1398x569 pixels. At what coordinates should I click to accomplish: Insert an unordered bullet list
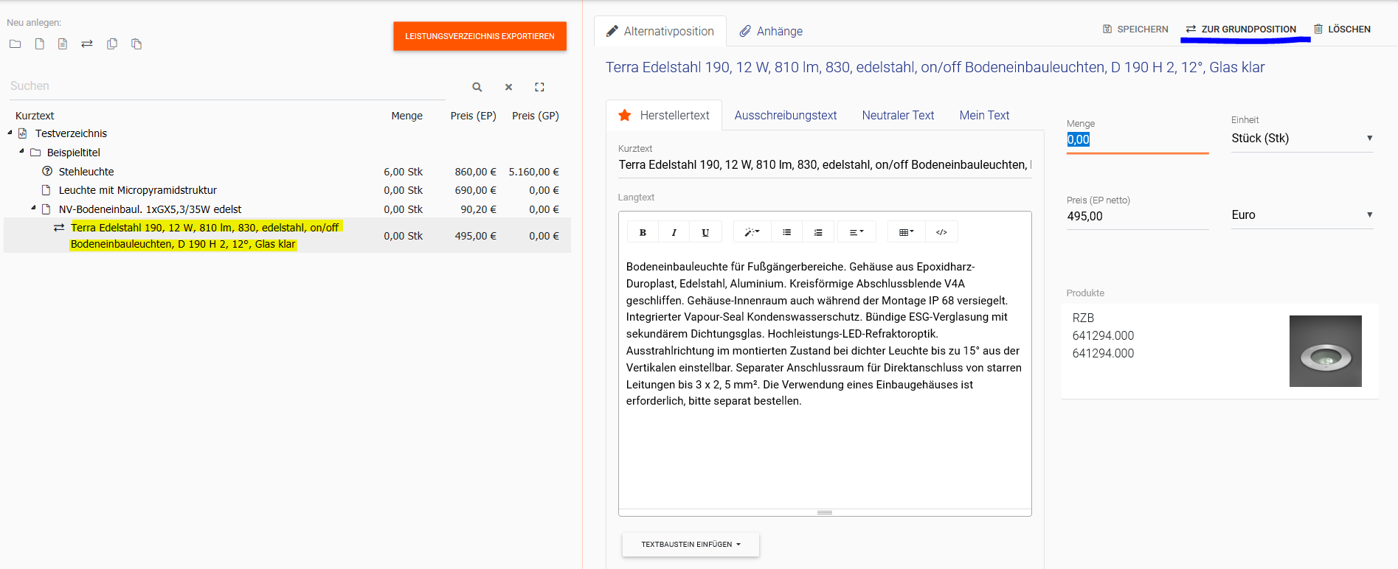pos(786,232)
